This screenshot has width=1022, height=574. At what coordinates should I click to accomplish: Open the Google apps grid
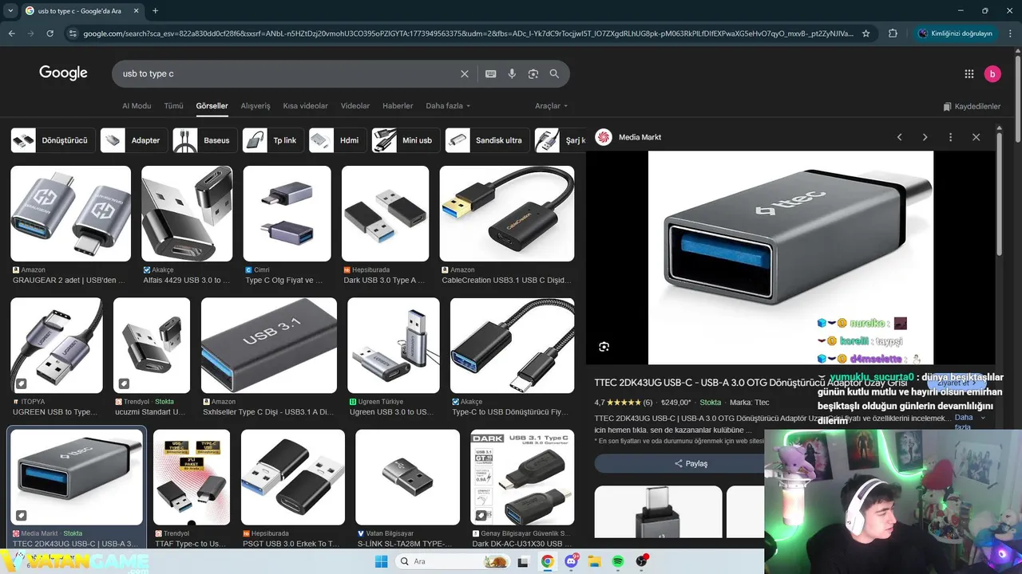[x=969, y=74]
